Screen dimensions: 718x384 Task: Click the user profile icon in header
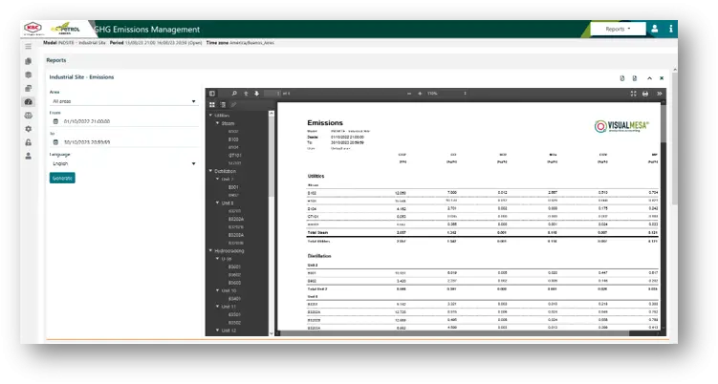tap(654, 30)
